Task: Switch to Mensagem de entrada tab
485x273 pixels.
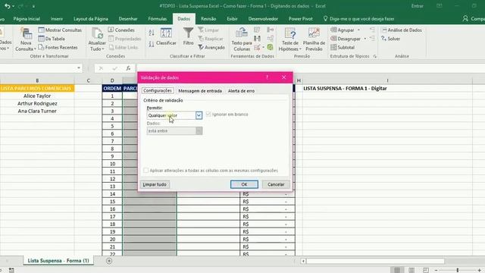Action: [x=200, y=91]
